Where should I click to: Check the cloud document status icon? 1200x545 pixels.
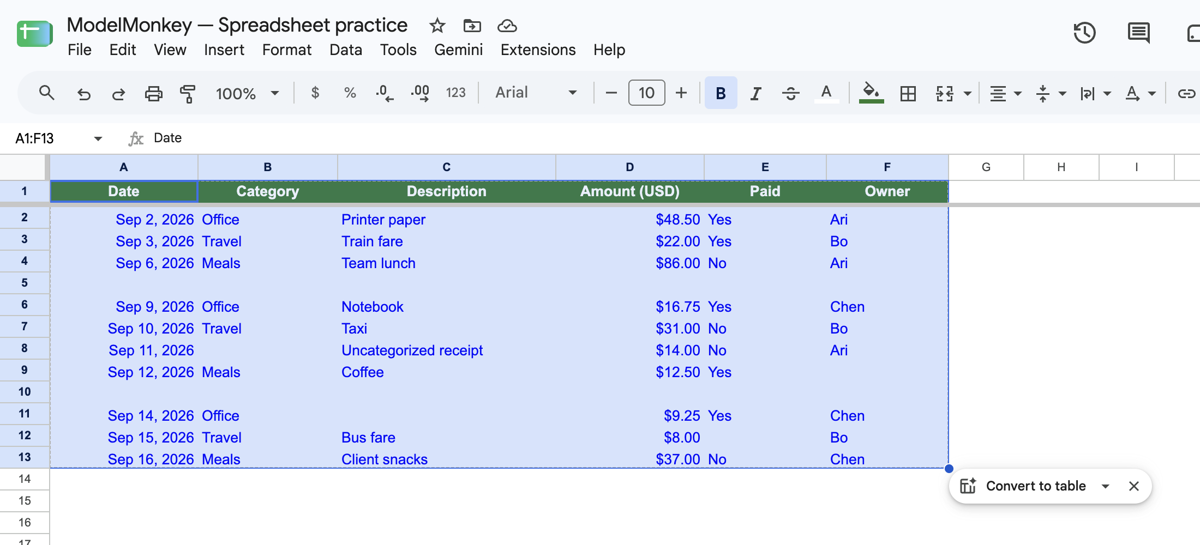[507, 26]
